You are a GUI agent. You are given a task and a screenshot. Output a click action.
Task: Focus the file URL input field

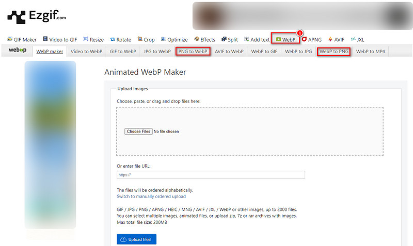pyautogui.click(x=211, y=175)
